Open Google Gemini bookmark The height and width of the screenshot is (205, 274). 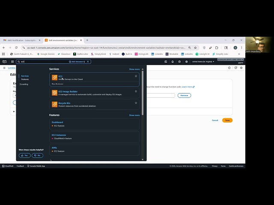[46, 54]
